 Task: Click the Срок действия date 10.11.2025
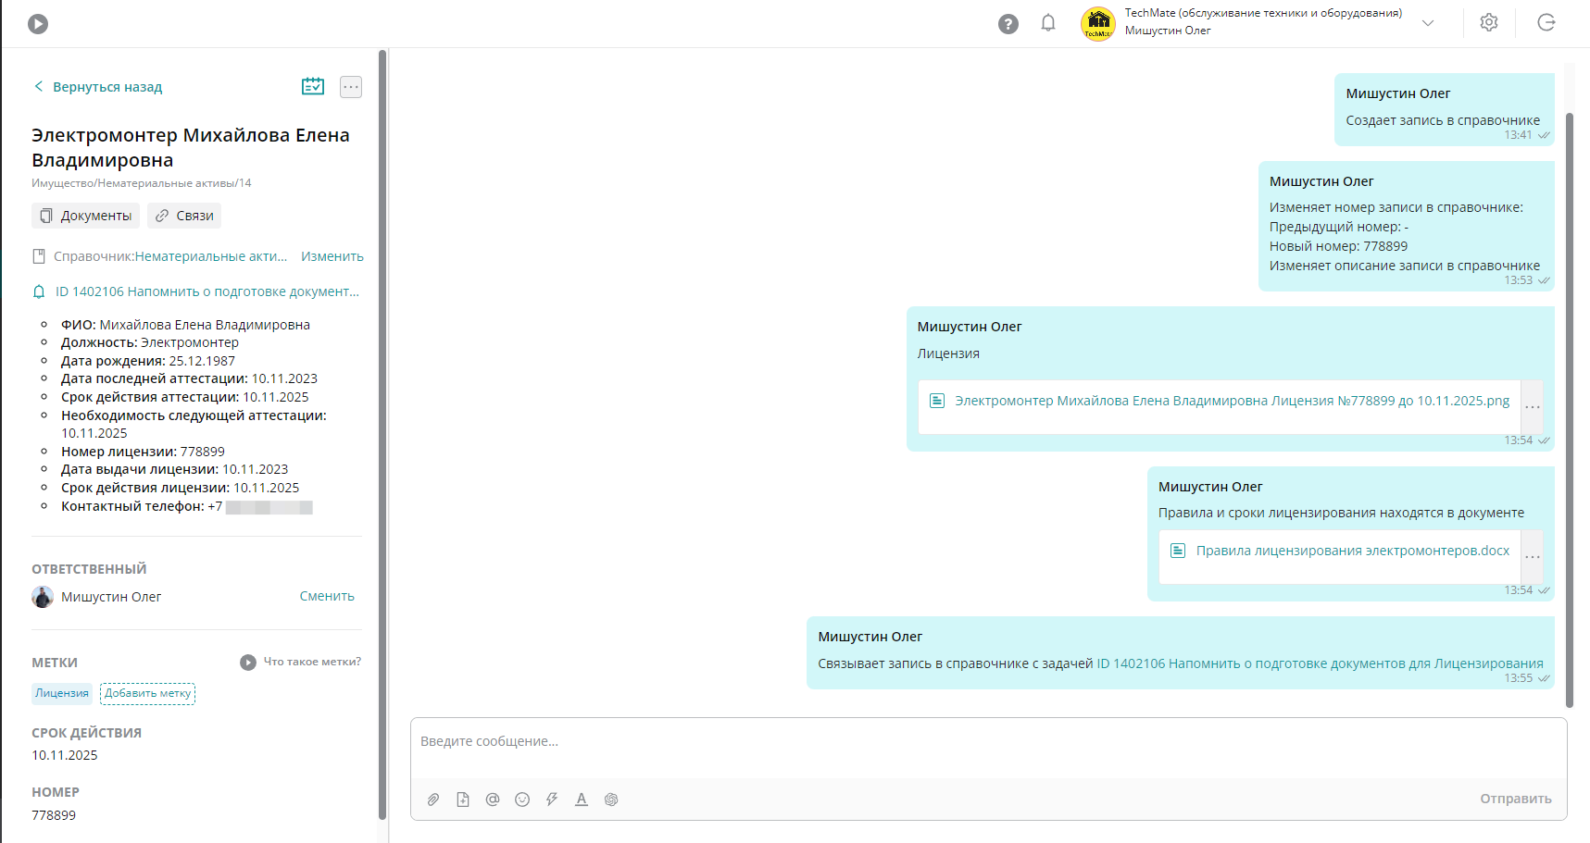(x=65, y=755)
